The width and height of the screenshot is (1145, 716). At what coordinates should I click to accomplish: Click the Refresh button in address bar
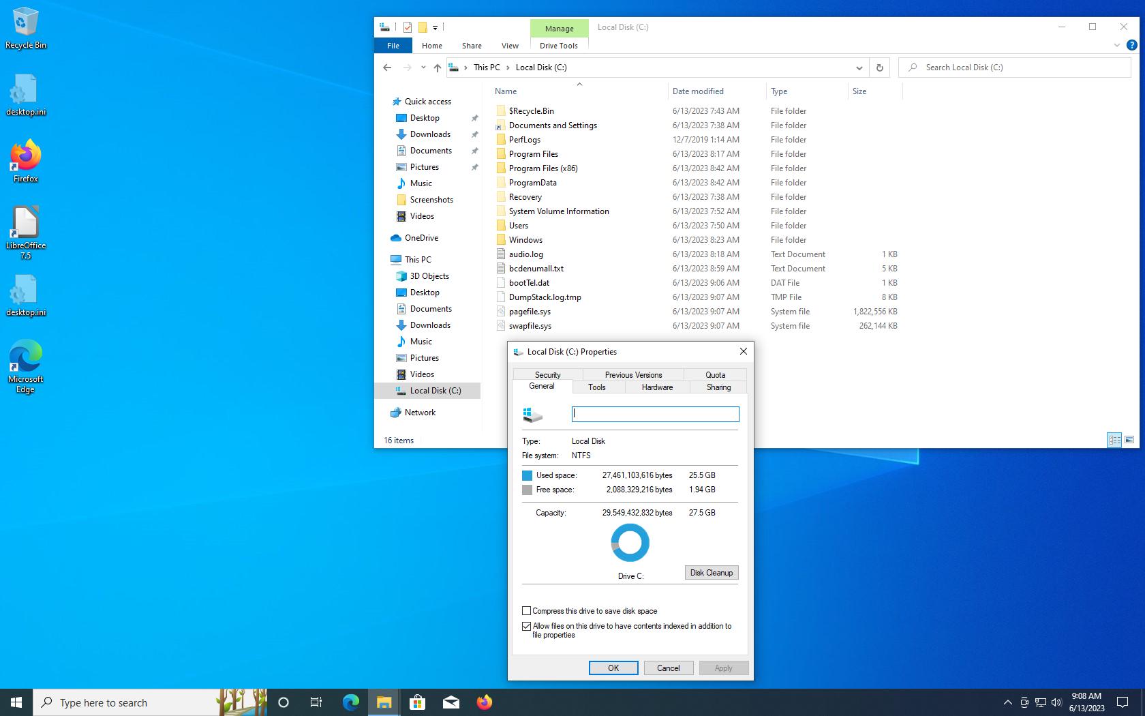[x=879, y=68]
